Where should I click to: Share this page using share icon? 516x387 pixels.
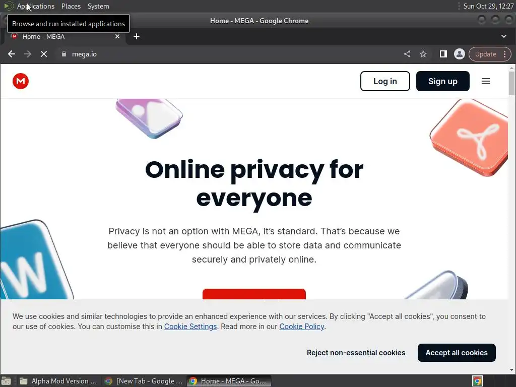(x=407, y=54)
